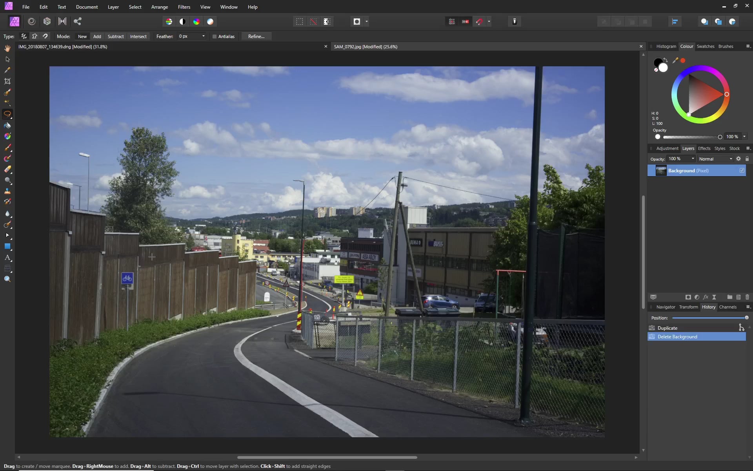Viewport: 753px width, 471px height.
Task: Open the Arrange menu
Action: tap(160, 7)
